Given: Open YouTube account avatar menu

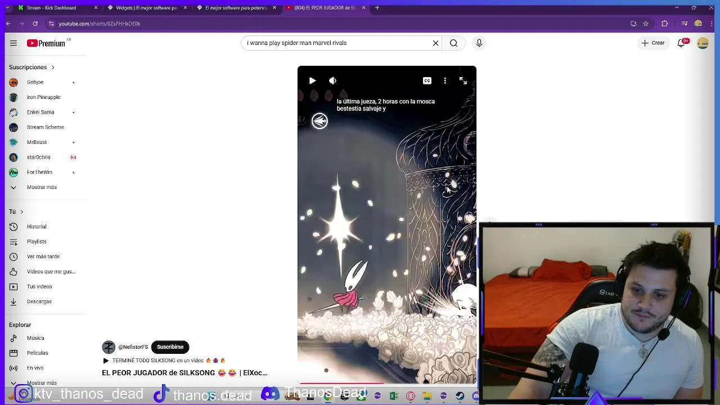Looking at the screenshot, I should coord(703,43).
